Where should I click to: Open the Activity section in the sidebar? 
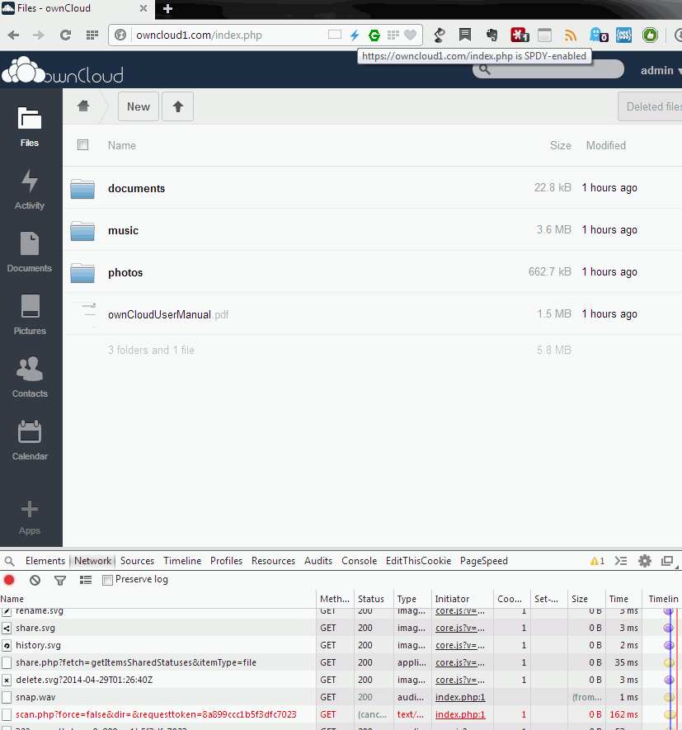[30, 190]
